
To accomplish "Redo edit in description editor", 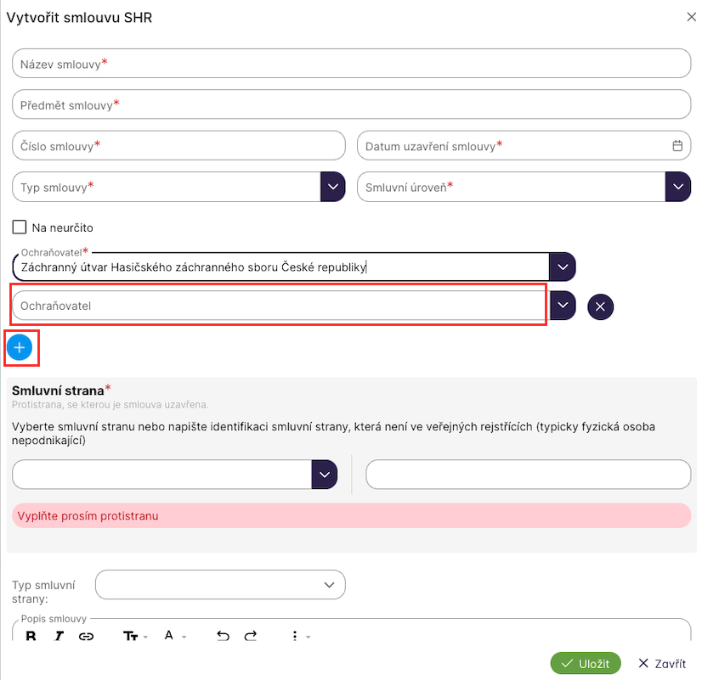I will point(251,636).
